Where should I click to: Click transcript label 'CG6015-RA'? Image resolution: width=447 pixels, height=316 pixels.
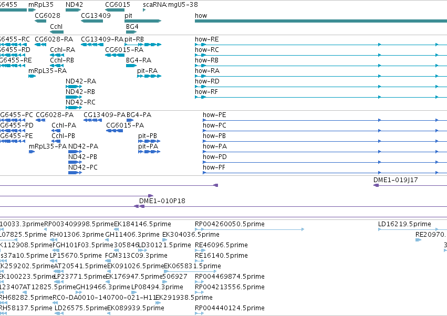coord(124,50)
